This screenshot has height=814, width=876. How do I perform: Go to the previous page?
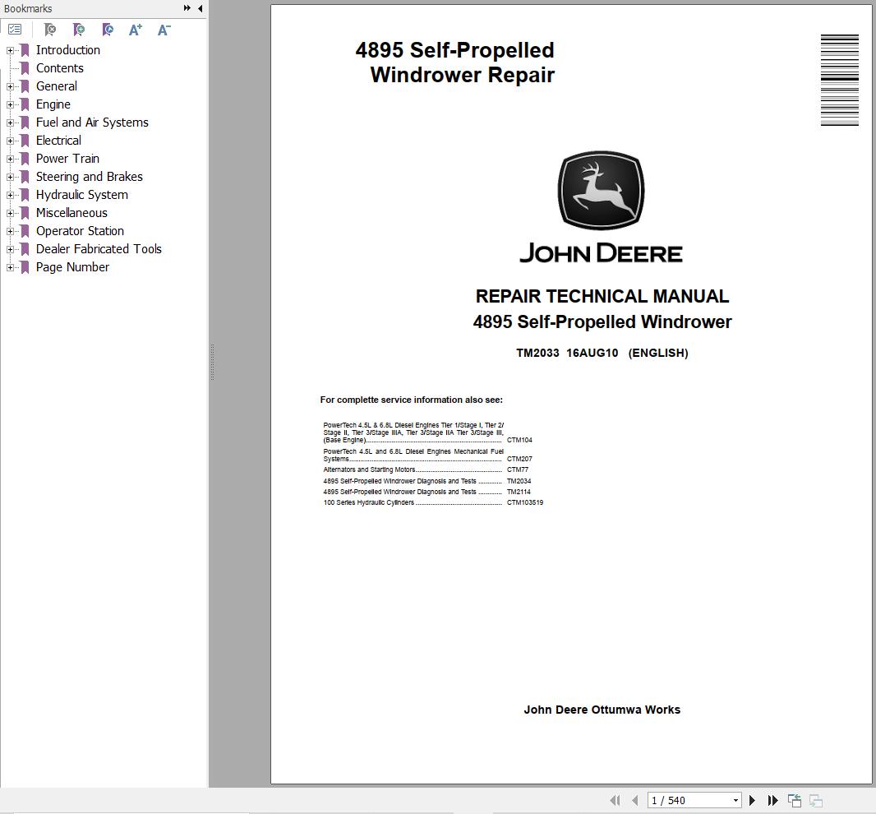tap(634, 801)
